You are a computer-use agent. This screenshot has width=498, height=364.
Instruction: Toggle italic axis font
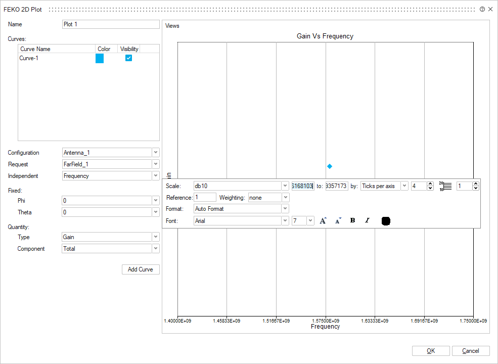[x=367, y=220]
